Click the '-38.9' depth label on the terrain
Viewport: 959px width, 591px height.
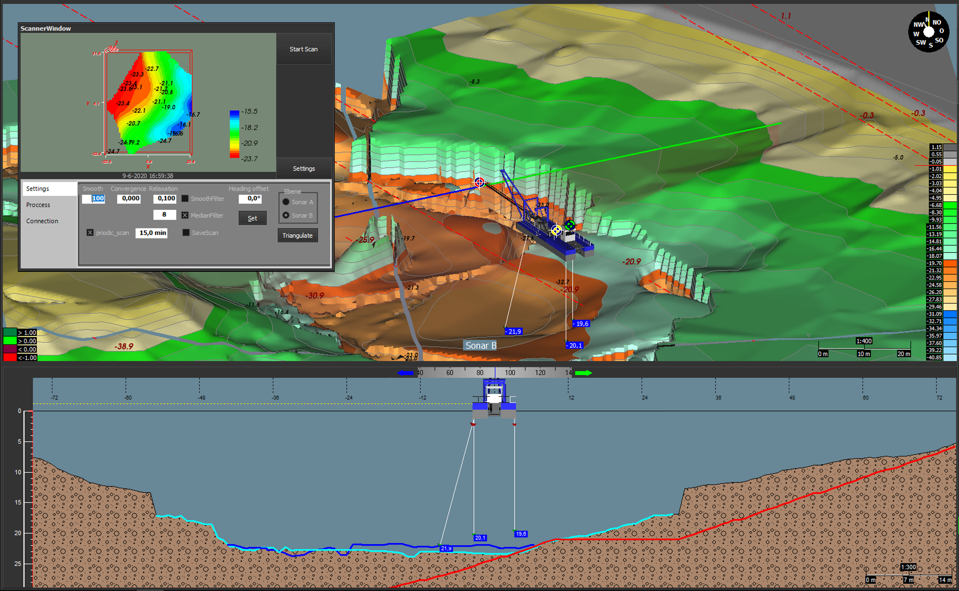point(124,346)
